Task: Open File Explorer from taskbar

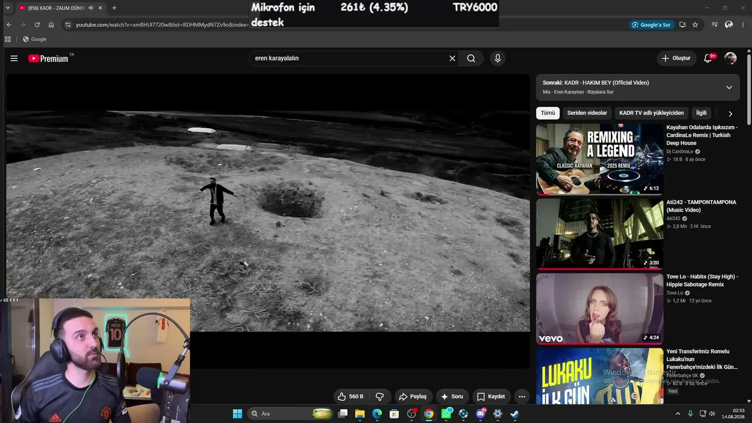Action: (x=360, y=414)
